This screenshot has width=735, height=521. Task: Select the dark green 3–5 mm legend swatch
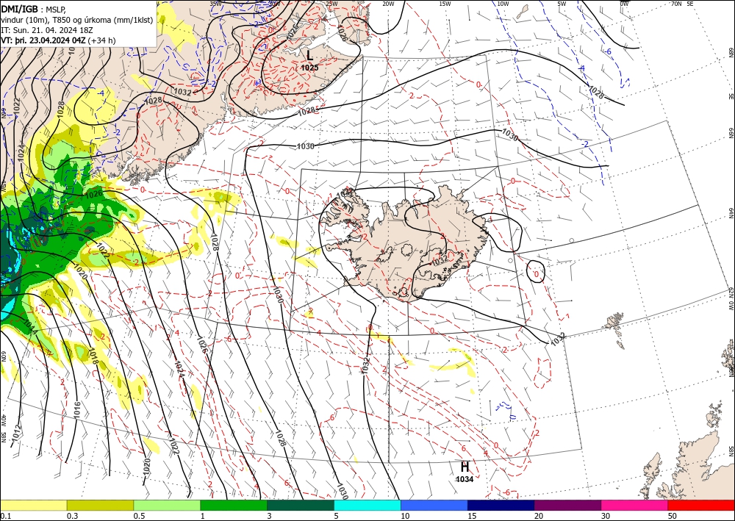click(301, 505)
